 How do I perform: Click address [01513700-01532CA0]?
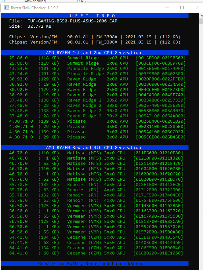158,222
